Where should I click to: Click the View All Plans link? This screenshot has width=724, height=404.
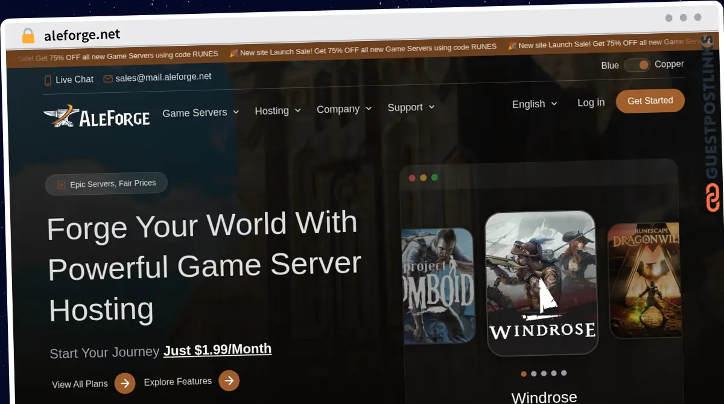coord(80,384)
